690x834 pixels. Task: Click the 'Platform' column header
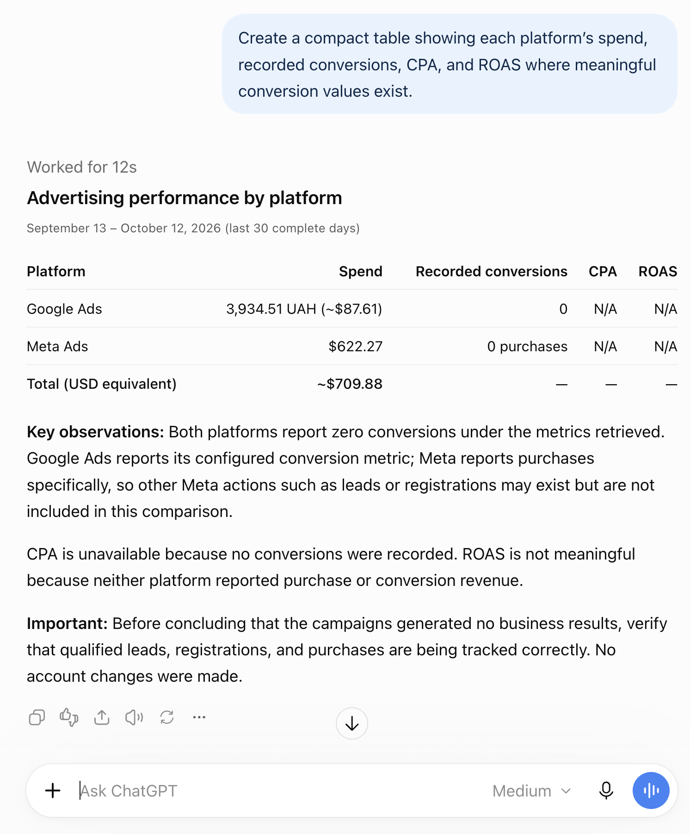click(56, 271)
